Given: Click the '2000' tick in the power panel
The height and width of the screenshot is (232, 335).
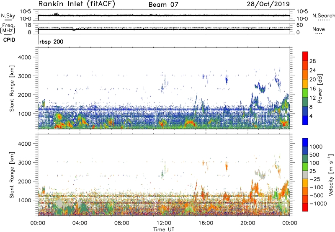Looking at the screenshot, I should pos(24,95).
